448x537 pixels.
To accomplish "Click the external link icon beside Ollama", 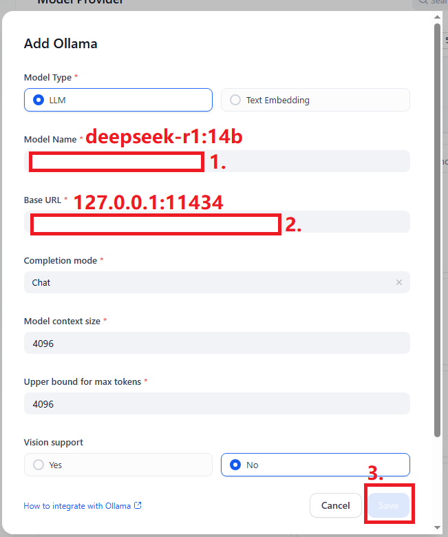I will pyautogui.click(x=138, y=505).
